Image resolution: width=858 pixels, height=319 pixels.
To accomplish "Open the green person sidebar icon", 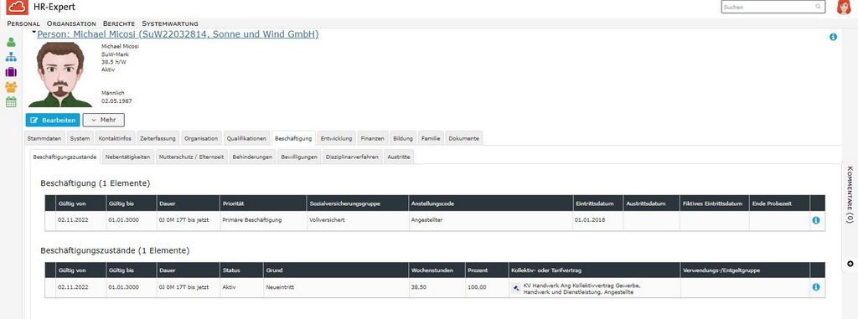I will (x=11, y=42).
